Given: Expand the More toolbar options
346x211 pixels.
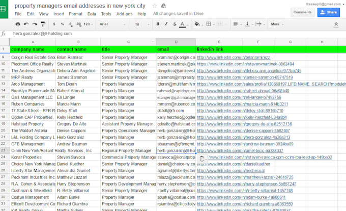Looking at the screenshot, I should pyautogui.click(x=276, y=24).
